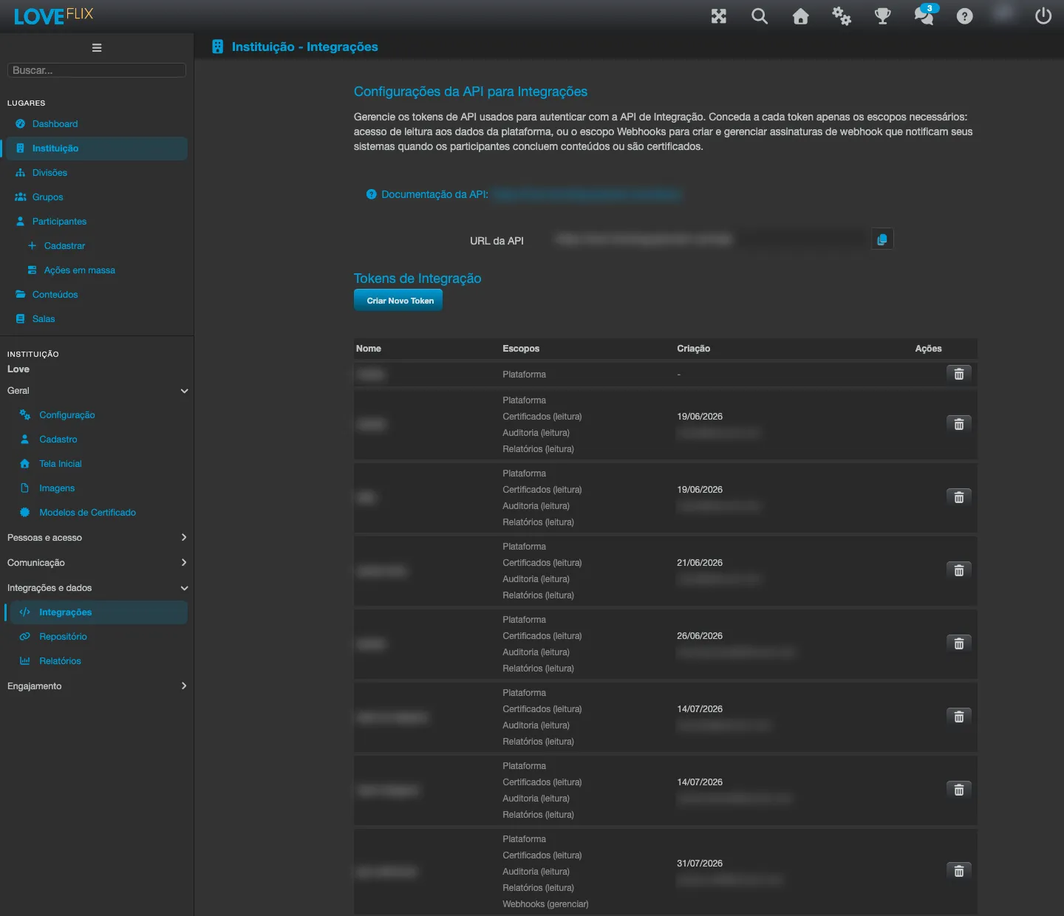Go to home using the house icon
1064x916 pixels.
pyautogui.click(x=801, y=16)
